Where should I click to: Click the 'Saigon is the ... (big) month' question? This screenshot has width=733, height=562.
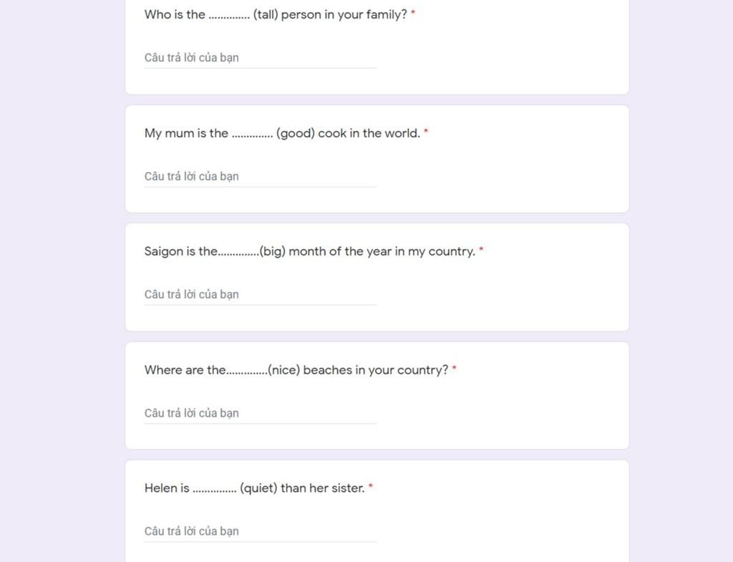309,251
